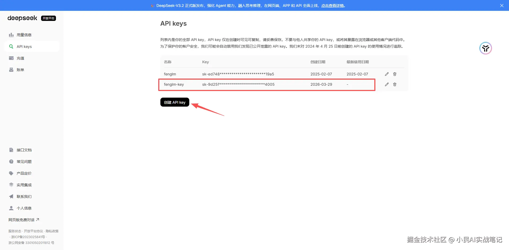This screenshot has height=250, width=509.
Task: Open the 网页版免费对话 link
Action: [x=24, y=220]
